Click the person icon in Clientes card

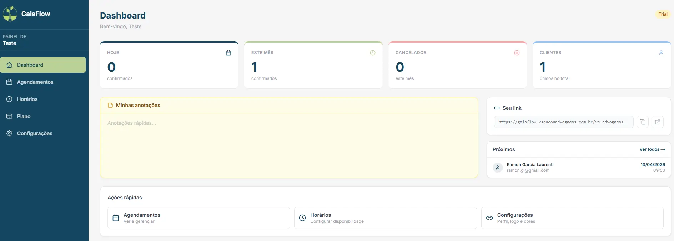[x=661, y=53]
